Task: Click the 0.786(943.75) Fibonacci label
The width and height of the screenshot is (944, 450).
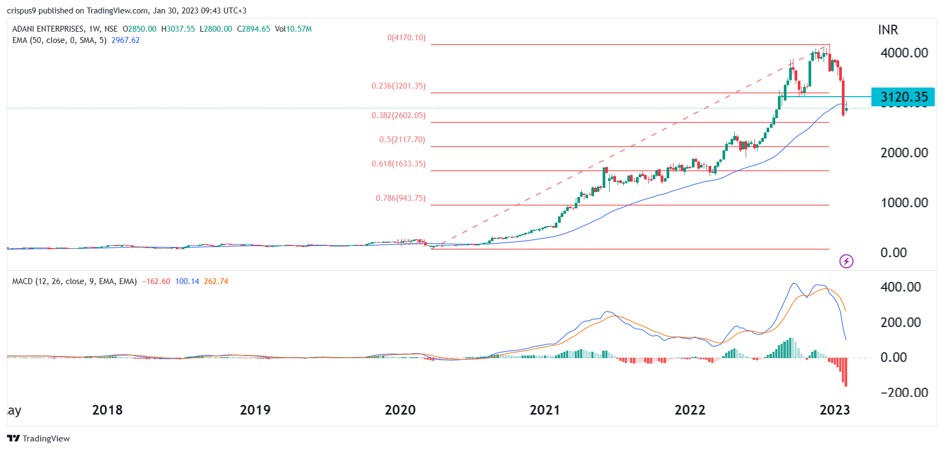Action: (x=401, y=198)
